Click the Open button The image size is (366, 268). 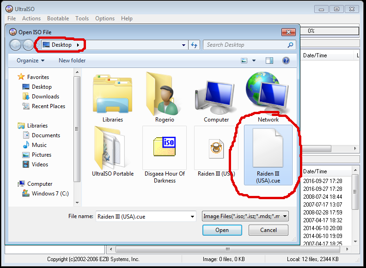(x=222, y=230)
